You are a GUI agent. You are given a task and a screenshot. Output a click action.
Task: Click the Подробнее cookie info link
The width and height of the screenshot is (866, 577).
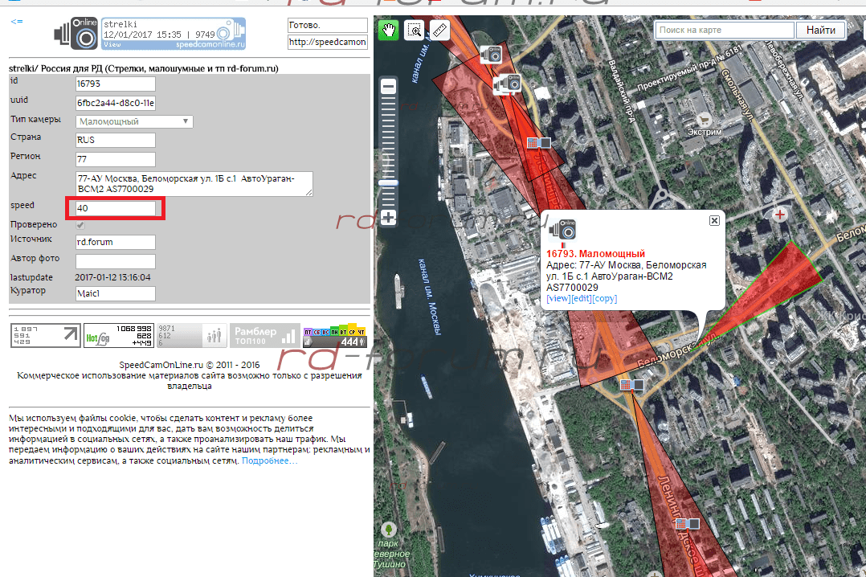coord(270,461)
